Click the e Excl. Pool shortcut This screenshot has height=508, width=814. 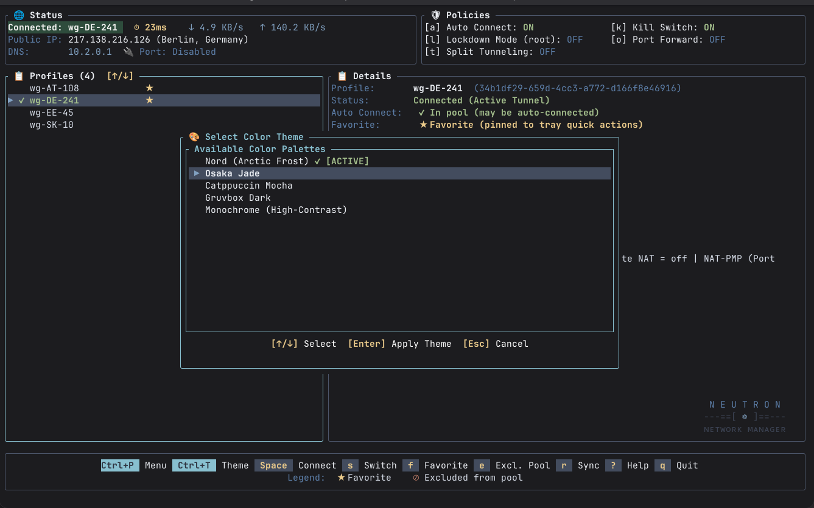pos(512,465)
